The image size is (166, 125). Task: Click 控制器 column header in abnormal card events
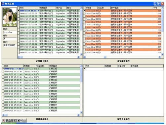(92, 8)
